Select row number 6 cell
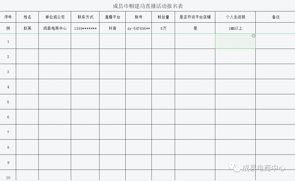The image size is (295, 181). pyautogui.click(x=8, y=117)
